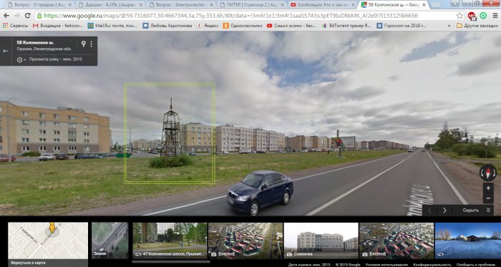Viewport: 501px width, 267px height.
Task: Switch to the Вопрос - О предках tab
Action: [39, 5]
